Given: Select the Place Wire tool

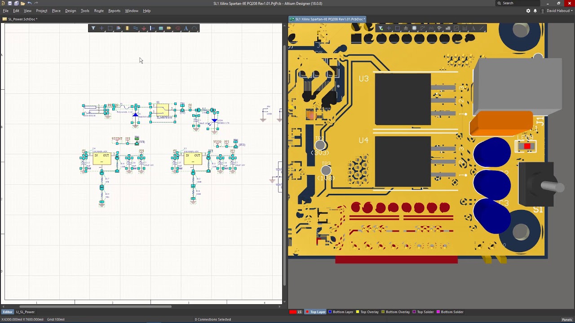Looking at the screenshot, I should pos(136,28).
